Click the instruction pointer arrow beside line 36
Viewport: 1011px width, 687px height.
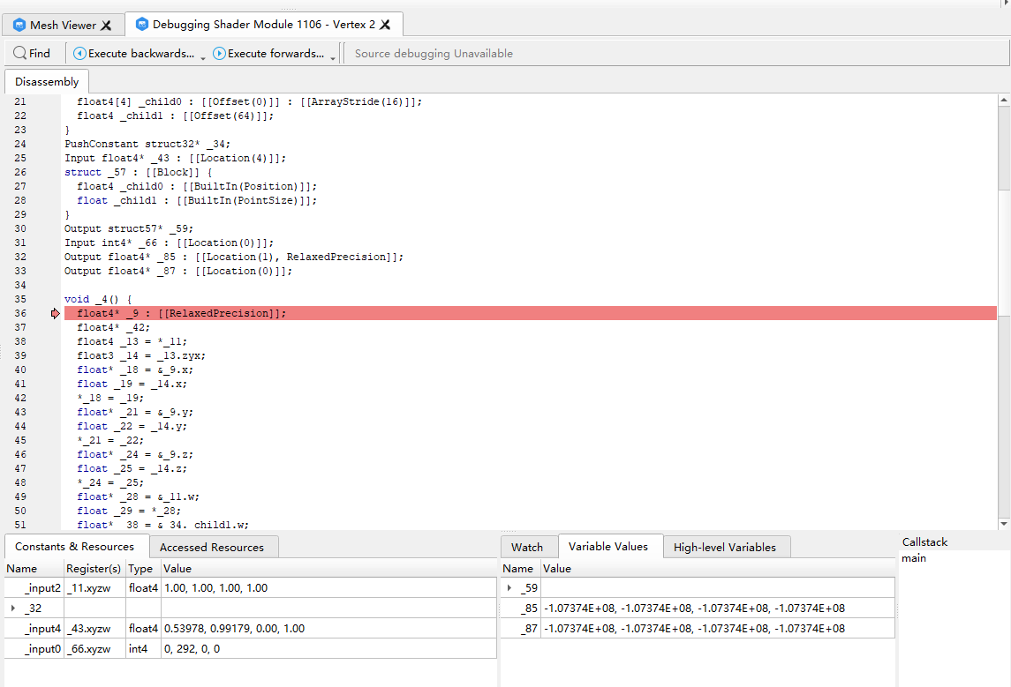pos(55,313)
